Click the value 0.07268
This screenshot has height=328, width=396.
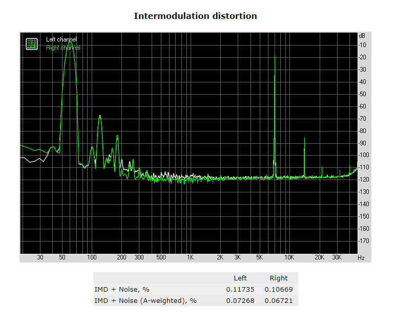pos(240,301)
